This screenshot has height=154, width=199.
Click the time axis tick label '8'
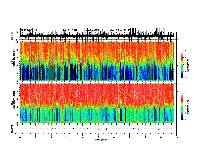[x=145, y=137]
